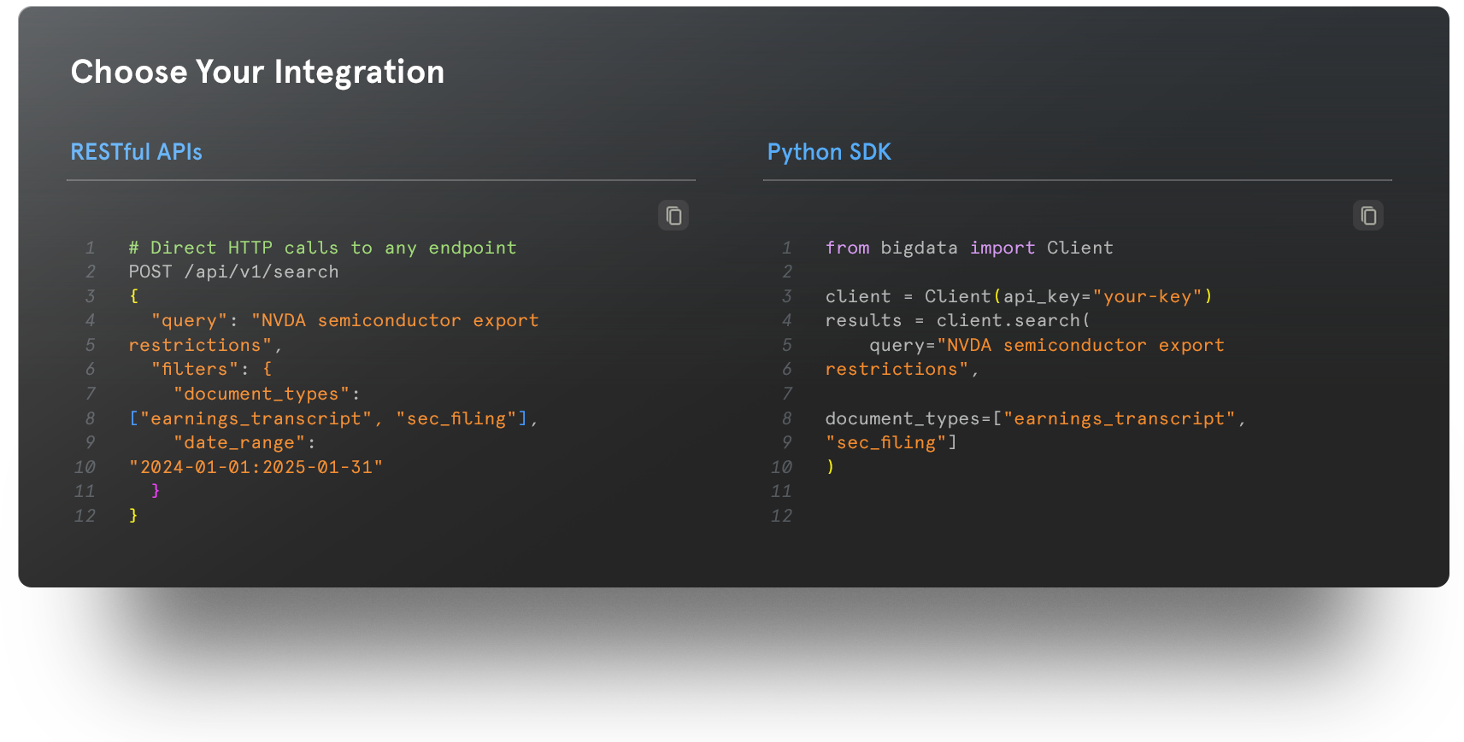Click the "Choose Your Integration" title

[257, 72]
